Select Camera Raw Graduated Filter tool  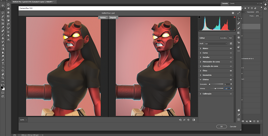[239, 33]
